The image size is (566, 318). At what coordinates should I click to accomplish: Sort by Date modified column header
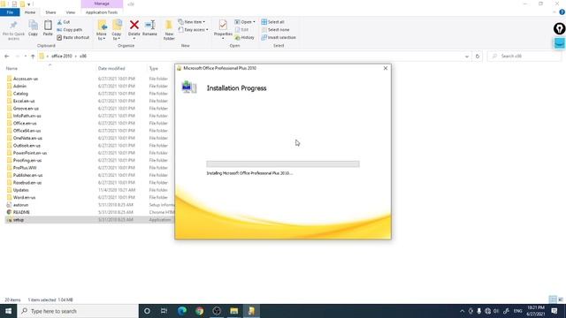pyautogui.click(x=111, y=69)
